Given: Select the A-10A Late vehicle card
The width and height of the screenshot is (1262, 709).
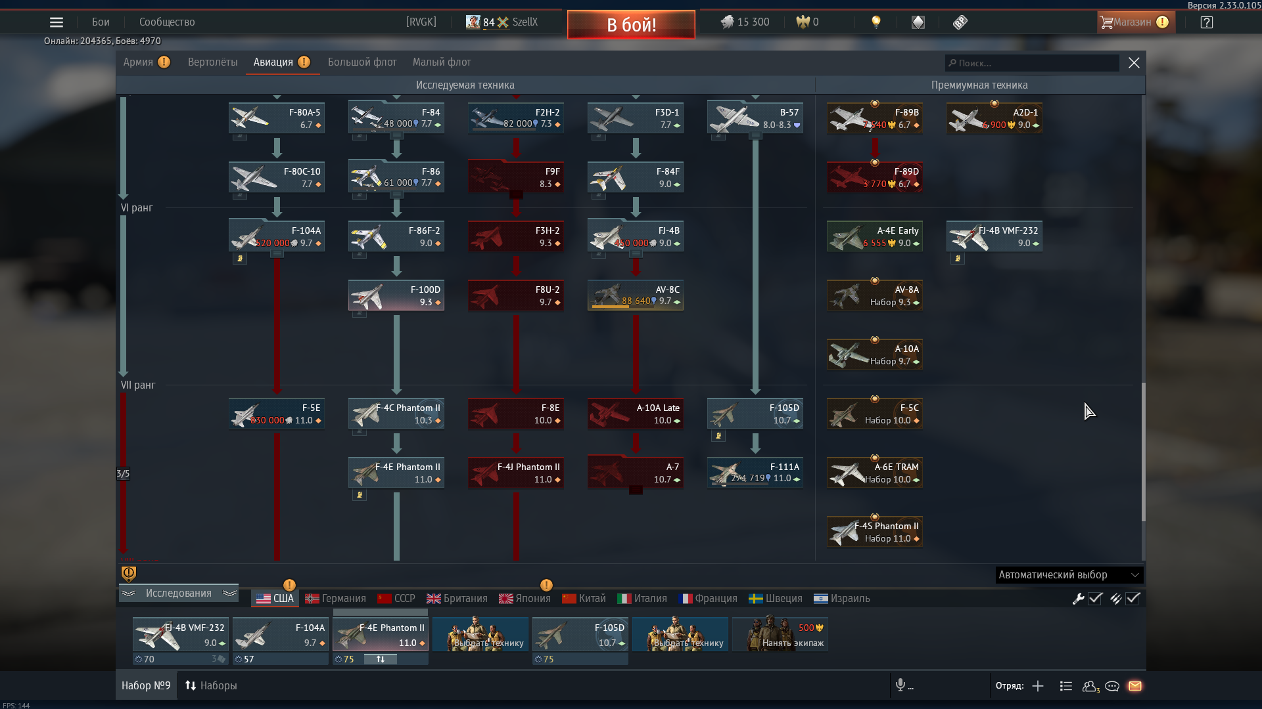Looking at the screenshot, I should 636,414.
